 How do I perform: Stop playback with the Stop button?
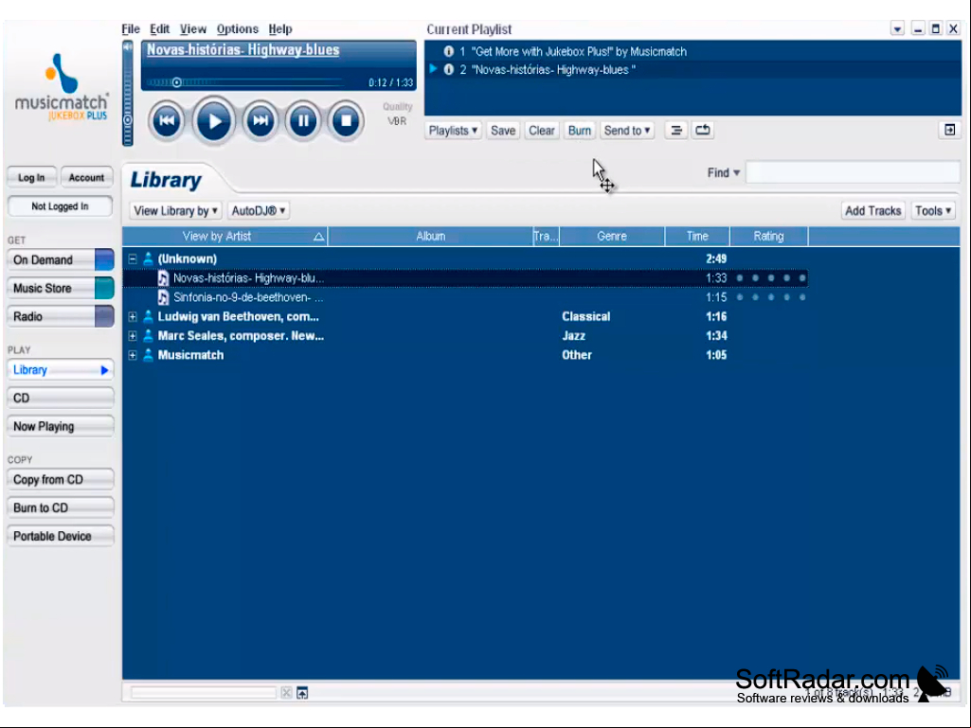346,121
